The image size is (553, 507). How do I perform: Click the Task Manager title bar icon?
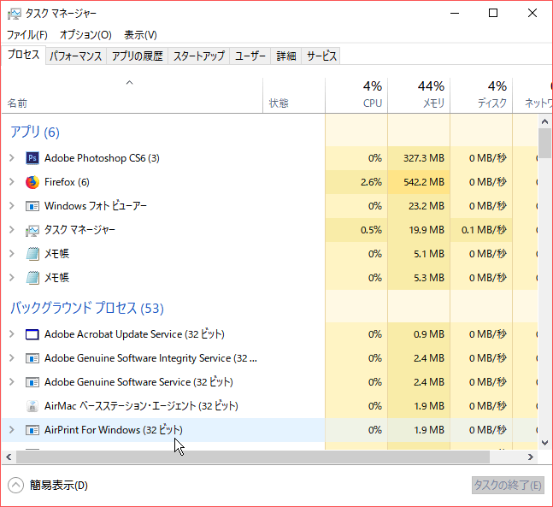[x=15, y=14]
